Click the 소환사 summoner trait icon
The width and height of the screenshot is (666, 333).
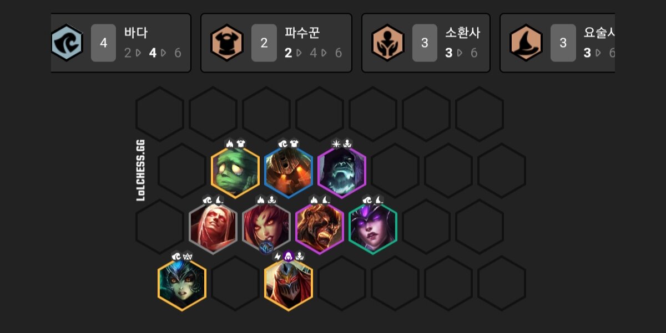[x=388, y=43]
